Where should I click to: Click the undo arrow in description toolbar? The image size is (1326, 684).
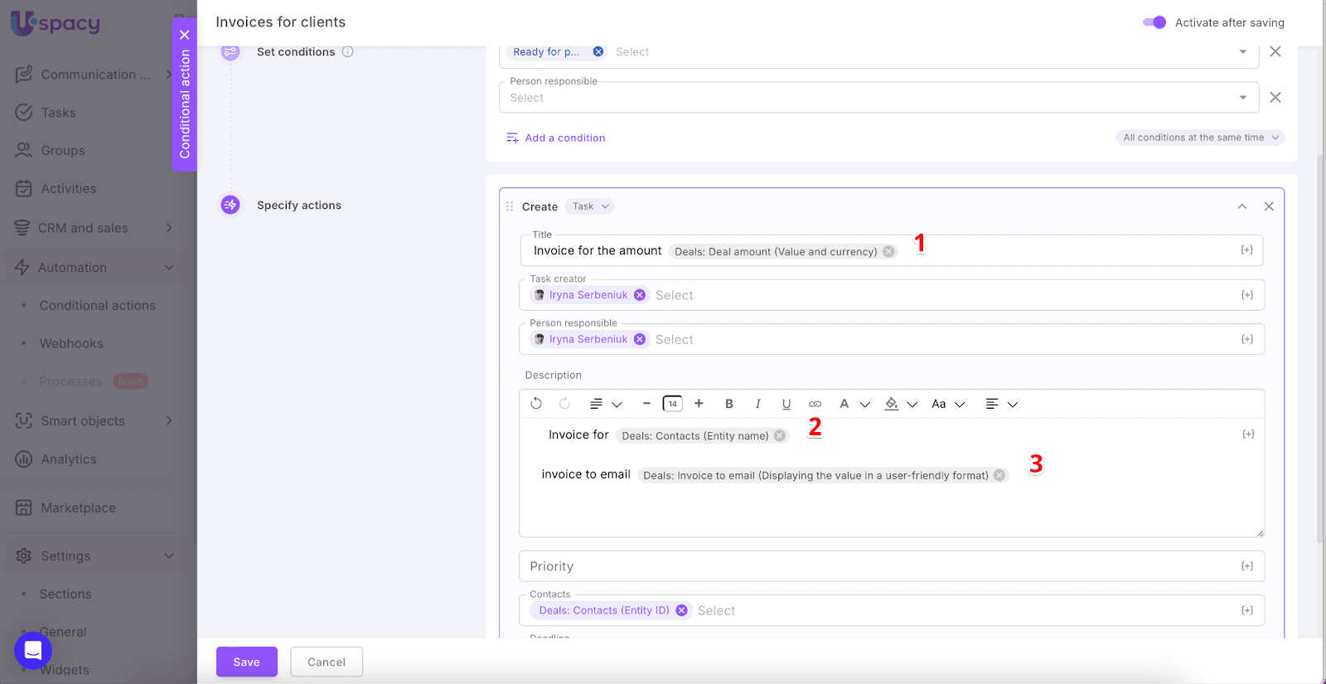click(x=536, y=404)
